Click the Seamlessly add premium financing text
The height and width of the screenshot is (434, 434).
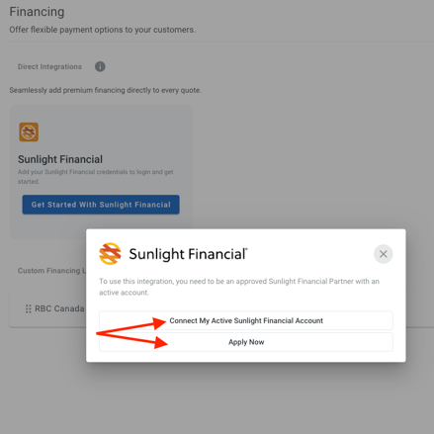coord(105,90)
